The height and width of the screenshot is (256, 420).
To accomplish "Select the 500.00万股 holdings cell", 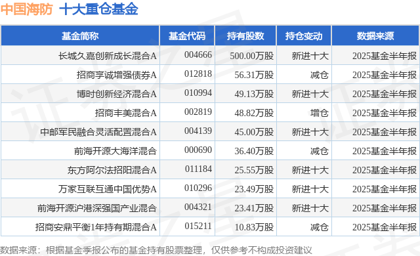I will click(252, 56).
